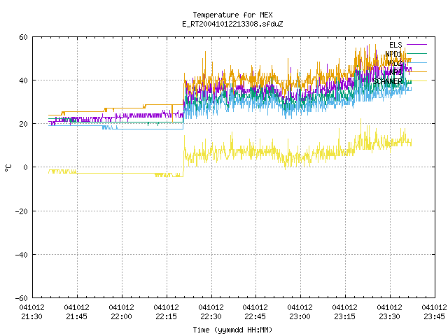This screenshot has height=336, width=448.
Task: Select the ELS legend label
Action: [395, 45]
